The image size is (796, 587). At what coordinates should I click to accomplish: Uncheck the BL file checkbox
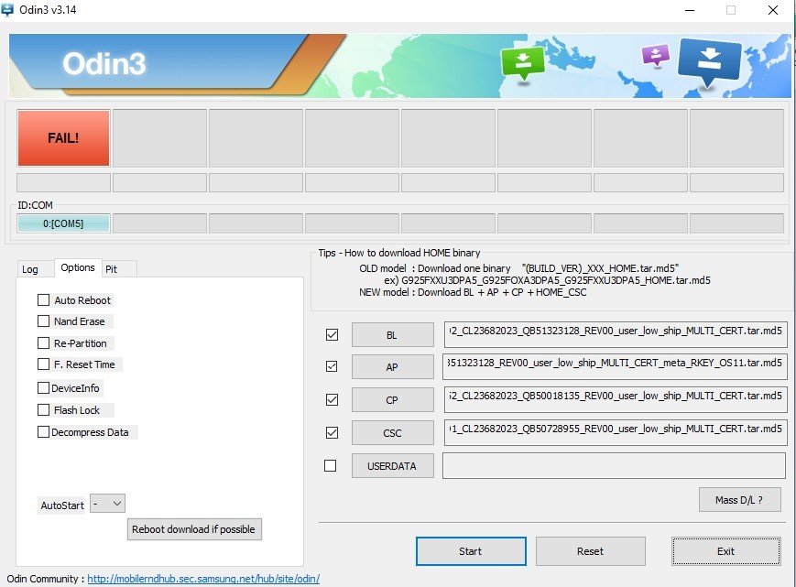(332, 335)
